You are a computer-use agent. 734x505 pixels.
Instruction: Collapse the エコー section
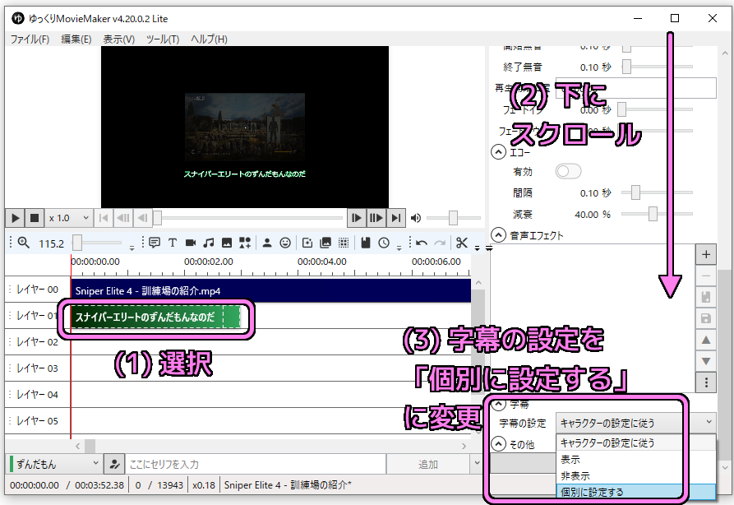click(498, 152)
